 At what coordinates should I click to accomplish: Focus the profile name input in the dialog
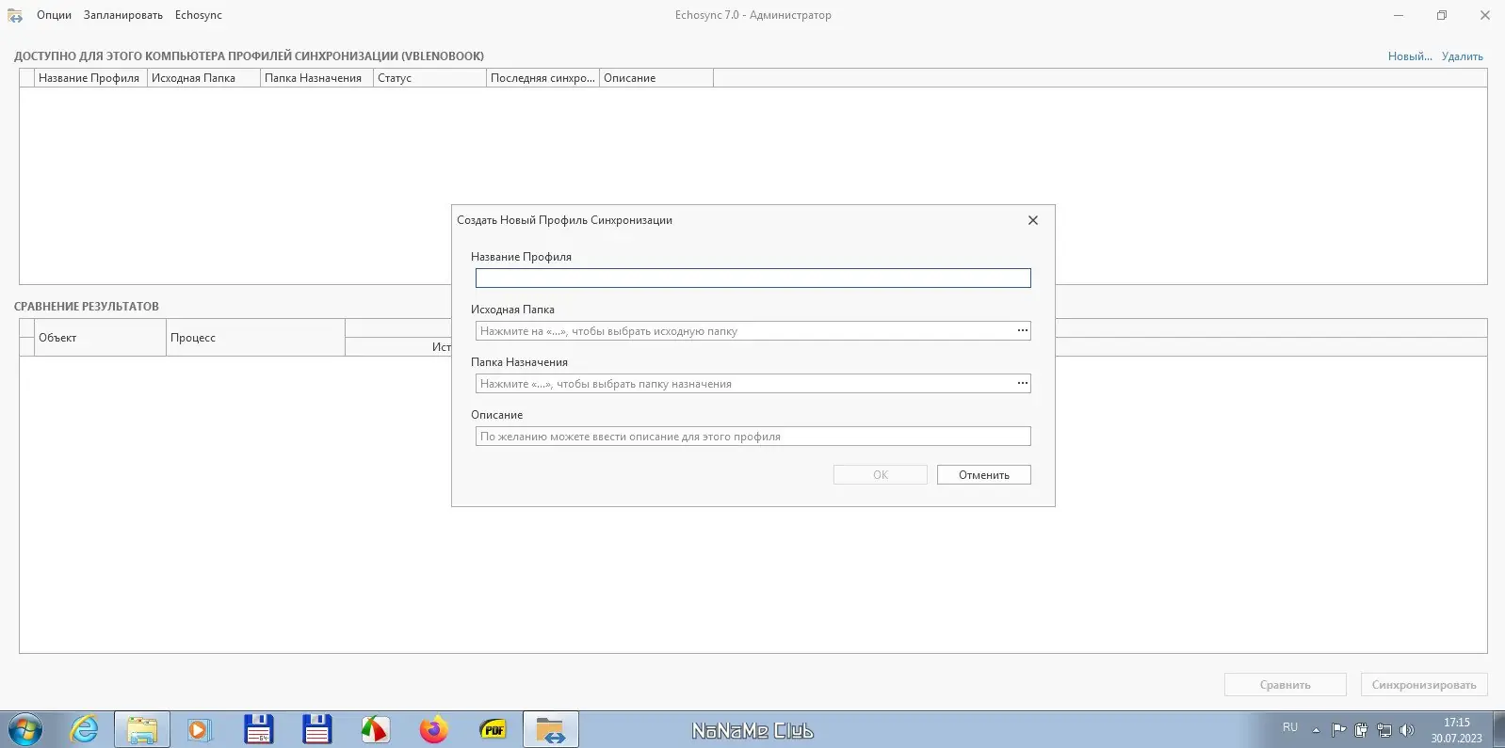click(x=753, y=279)
